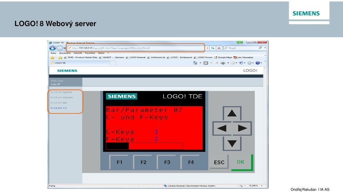The height and width of the screenshot is (192, 343).
Task: Click the read mail toolbar icon
Action: [x=216, y=63]
